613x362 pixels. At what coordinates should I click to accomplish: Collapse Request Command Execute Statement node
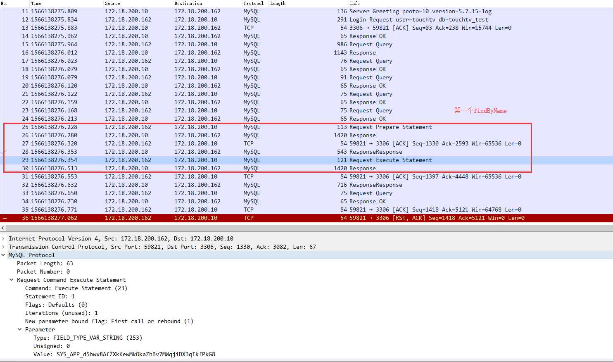point(12,280)
